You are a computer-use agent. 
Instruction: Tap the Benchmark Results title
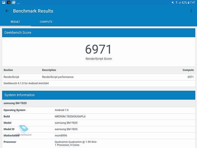[x=33, y=11]
